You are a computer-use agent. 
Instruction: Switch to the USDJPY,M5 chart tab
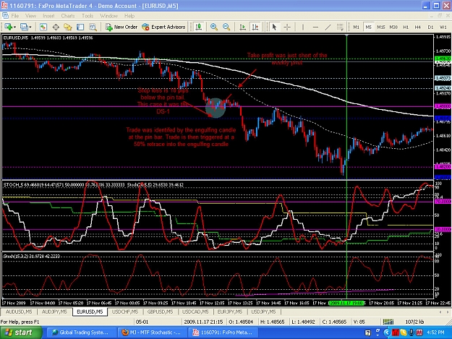click(x=263, y=312)
